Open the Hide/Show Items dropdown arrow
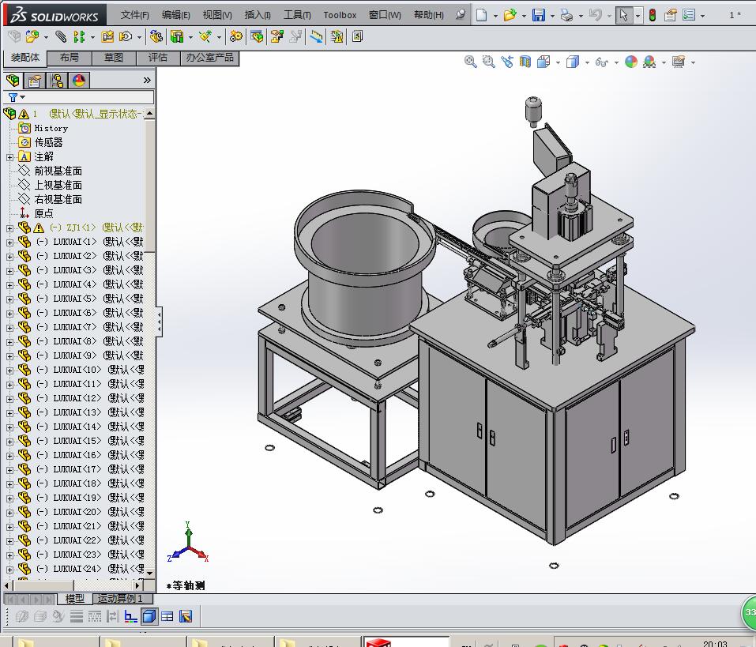This screenshot has height=647, width=756. (x=615, y=61)
